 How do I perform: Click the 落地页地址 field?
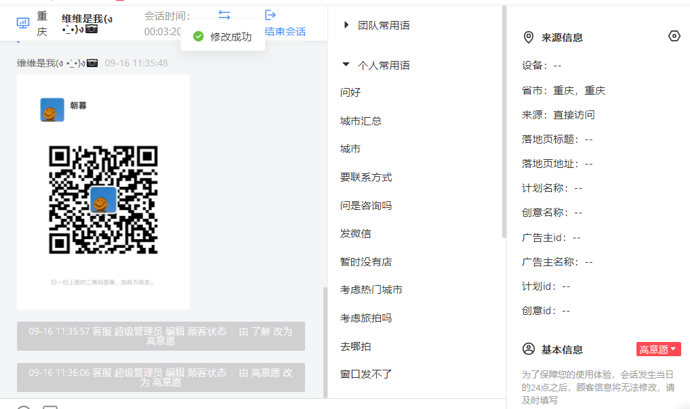[557, 164]
